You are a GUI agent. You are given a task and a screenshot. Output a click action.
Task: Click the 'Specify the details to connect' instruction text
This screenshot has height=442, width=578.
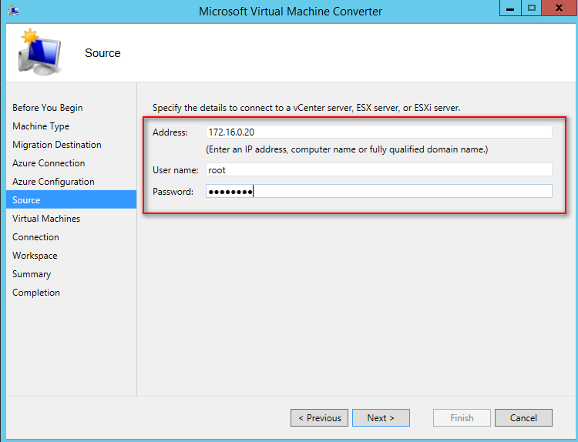pyautogui.click(x=306, y=108)
